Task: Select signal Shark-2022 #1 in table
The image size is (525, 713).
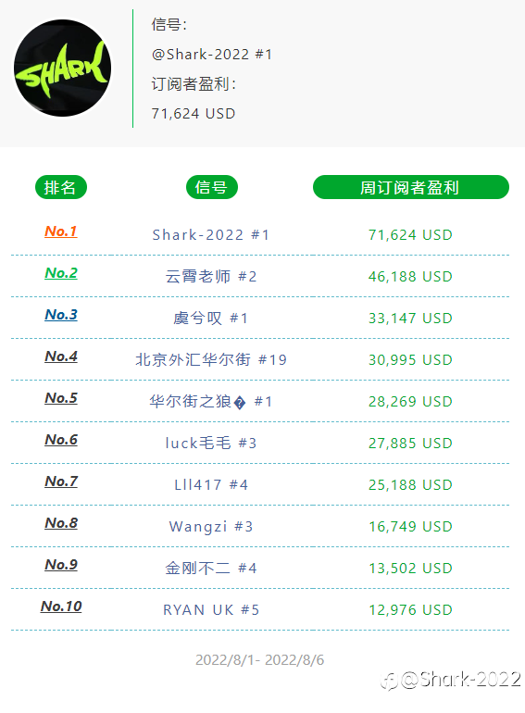Action: [211, 234]
